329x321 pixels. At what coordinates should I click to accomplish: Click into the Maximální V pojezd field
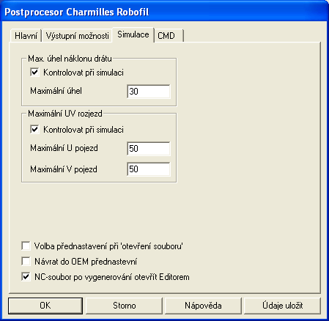149,169
